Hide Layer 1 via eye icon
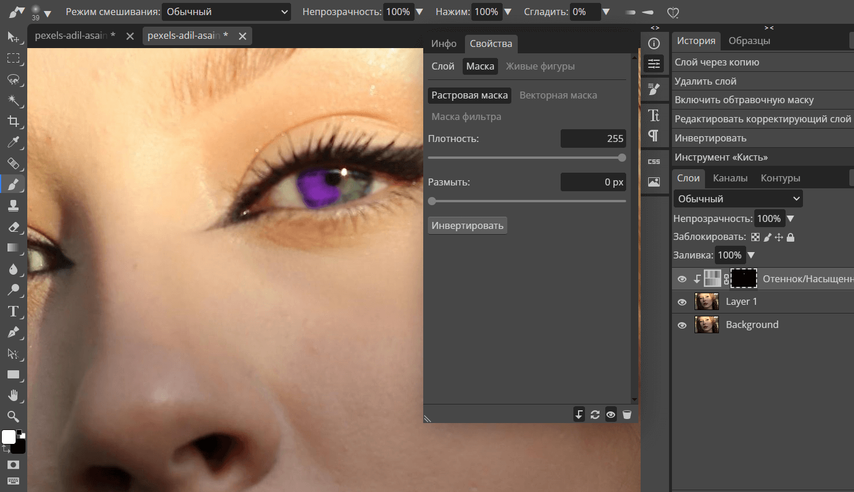Viewport: 854px width, 492px height. point(682,302)
